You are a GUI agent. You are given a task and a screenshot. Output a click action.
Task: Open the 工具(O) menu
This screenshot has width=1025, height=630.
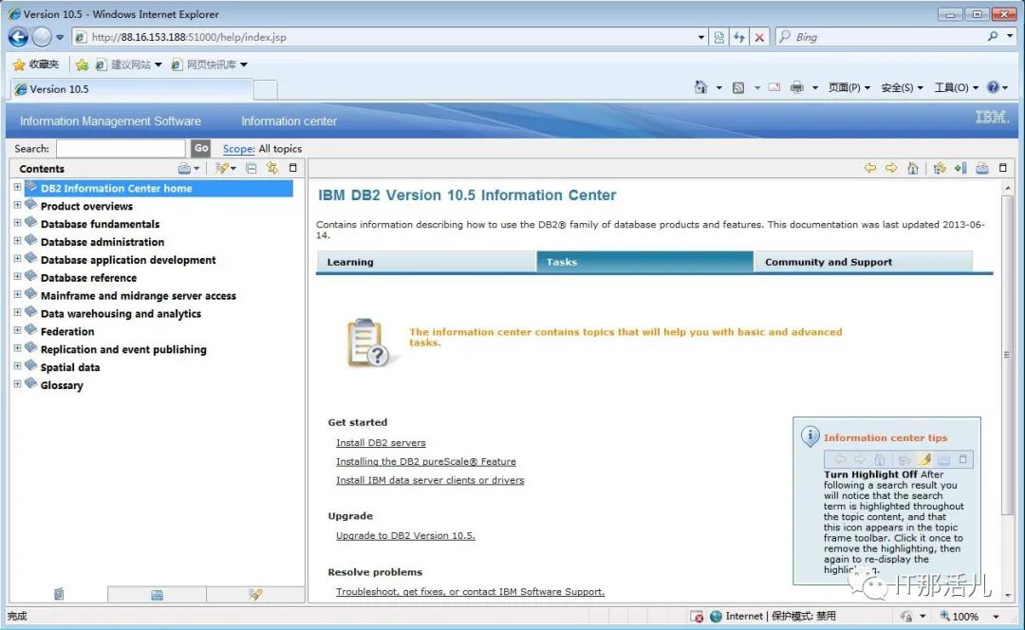pyautogui.click(x=957, y=87)
